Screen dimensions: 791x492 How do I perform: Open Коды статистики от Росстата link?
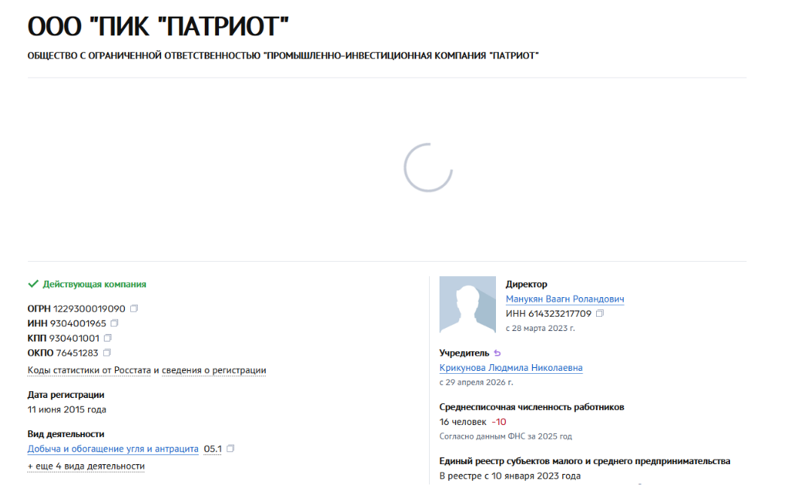tap(90, 371)
